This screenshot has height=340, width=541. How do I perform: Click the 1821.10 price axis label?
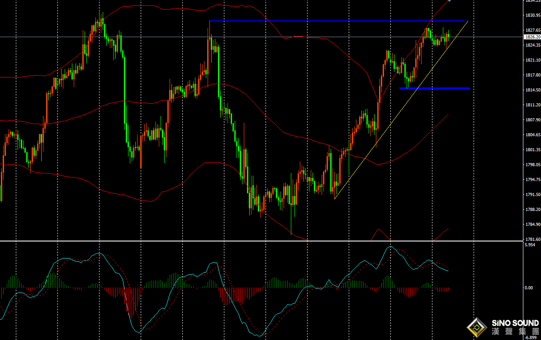533,60
